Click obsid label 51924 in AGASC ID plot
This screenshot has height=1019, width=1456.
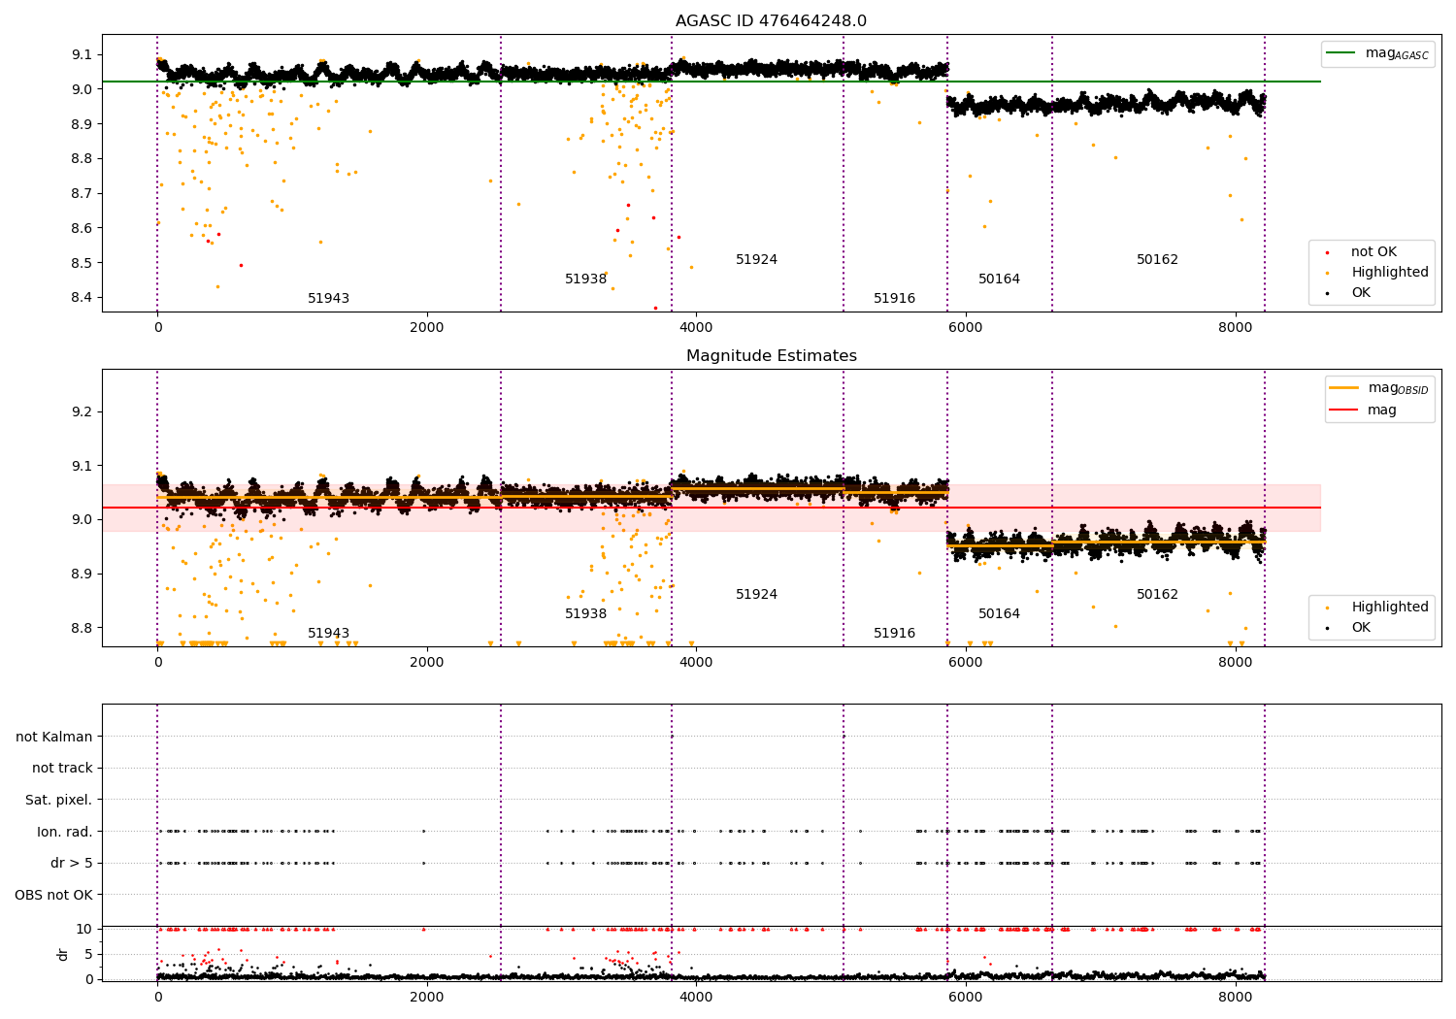tap(756, 260)
